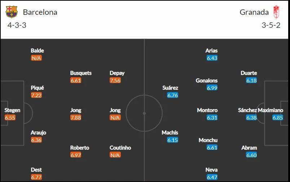Viewport: 290px width, 182px height.
Task: Select Granada goalkeeper Maximiano
Action: 271,110
